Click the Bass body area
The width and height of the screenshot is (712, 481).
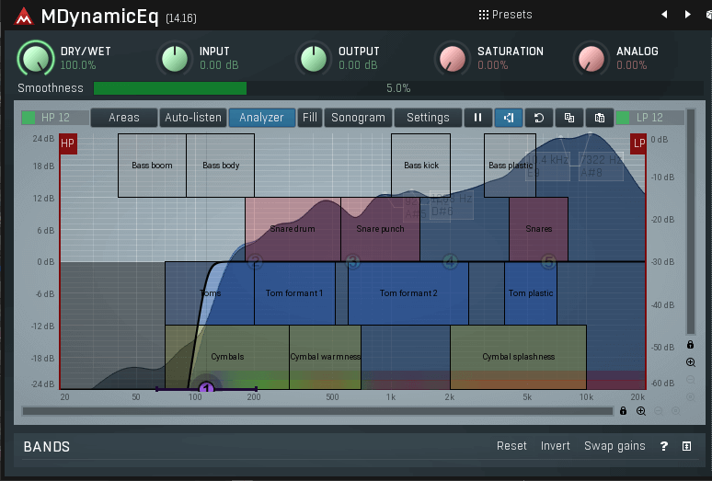click(x=221, y=166)
